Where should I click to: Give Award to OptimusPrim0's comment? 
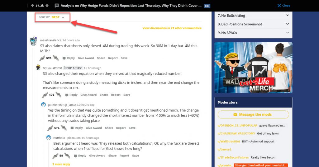[88, 95]
